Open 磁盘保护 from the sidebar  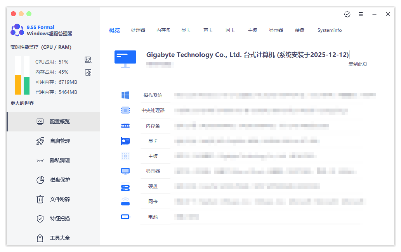coord(53,180)
